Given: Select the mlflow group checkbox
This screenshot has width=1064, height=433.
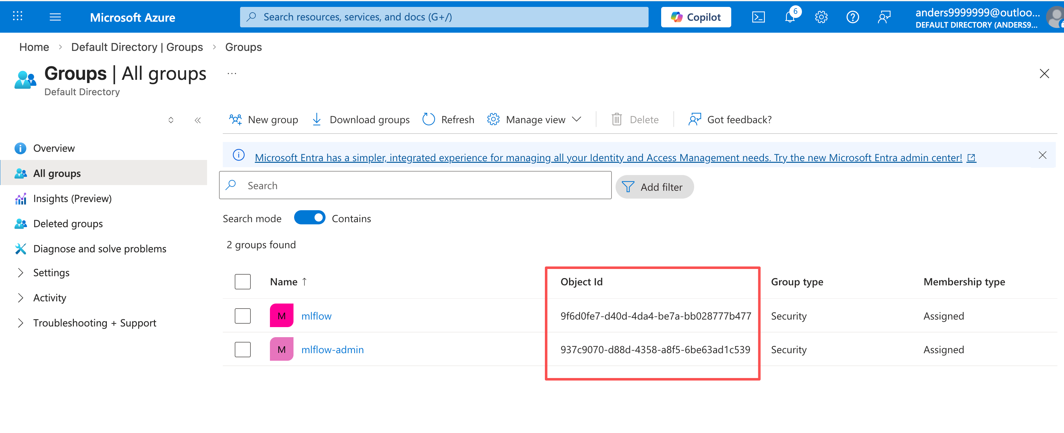Looking at the screenshot, I should [243, 316].
